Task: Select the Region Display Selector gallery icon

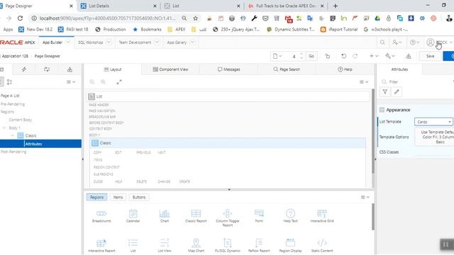Action: click(x=290, y=243)
